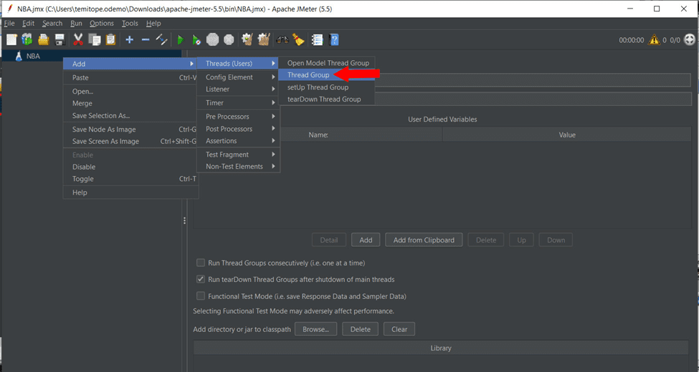Click the Cut scissors icon in toolbar
Viewport: 699px width, 372px height.
78,40
